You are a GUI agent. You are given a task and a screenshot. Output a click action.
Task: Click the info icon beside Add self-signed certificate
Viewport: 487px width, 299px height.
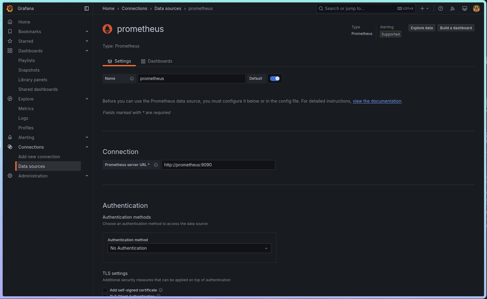[161, 290]
